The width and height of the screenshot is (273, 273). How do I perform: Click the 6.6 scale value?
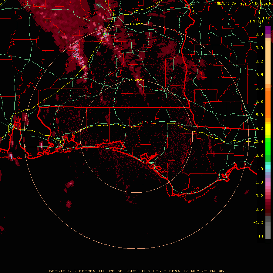point(259,88)
